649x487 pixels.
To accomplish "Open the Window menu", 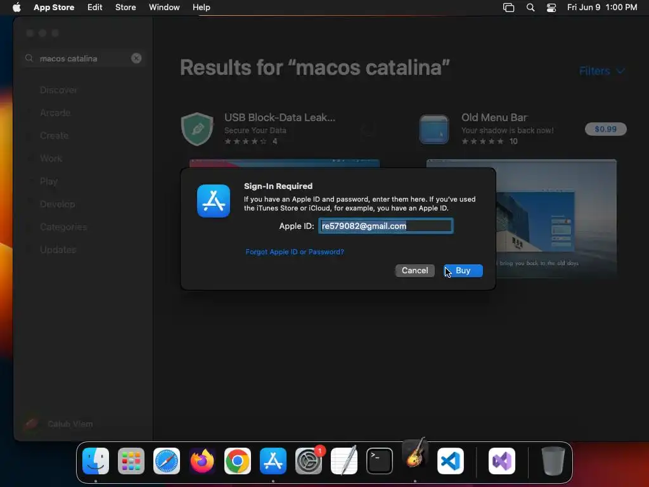I will (164, 8).
